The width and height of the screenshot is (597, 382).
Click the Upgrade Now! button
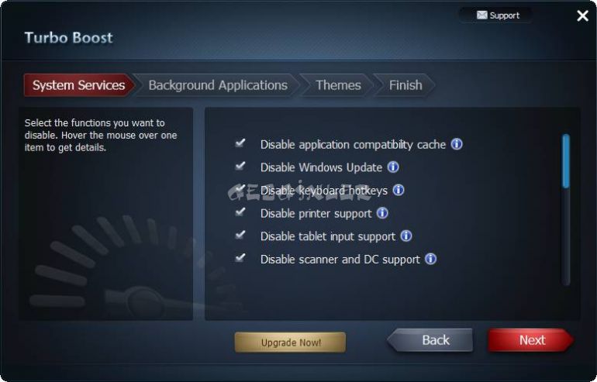(x=290, y=342)
